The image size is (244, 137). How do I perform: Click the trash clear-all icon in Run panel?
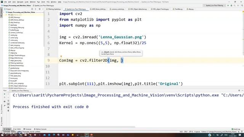click(8, 111)
